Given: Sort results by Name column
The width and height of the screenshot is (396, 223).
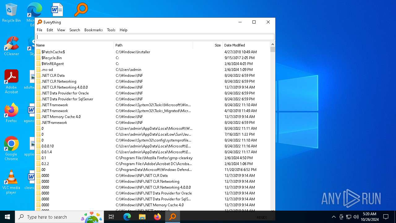Looking at the screenshot, I should point(74,45).
